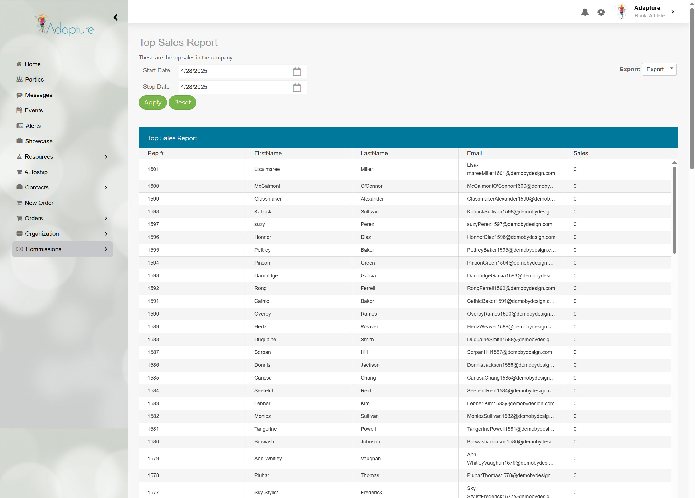Open the Export dropdown
Image resolution: width=695 pixels, height=498 pixels.
pos(659,69)
